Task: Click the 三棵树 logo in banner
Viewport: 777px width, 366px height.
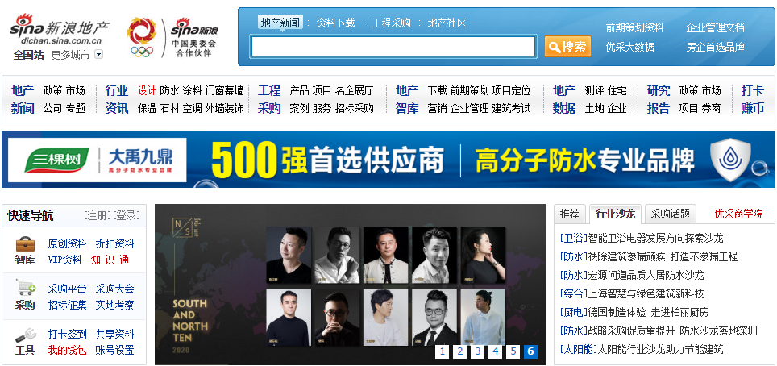Action: coord(56,160)
